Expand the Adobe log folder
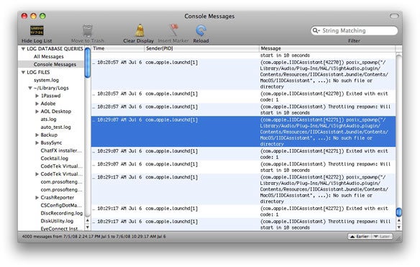 click(37, 104)
